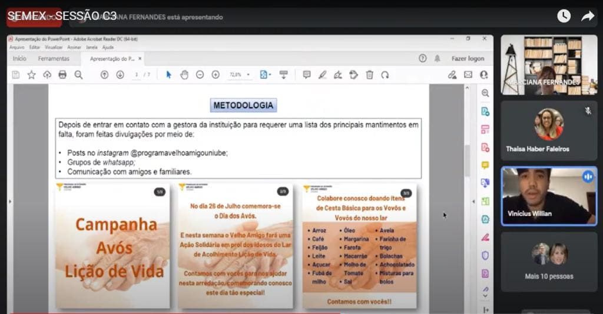The height and width of the screenshot is (314, 603).
Task: Click the zoom out minus icon
Action: point(200,75)
